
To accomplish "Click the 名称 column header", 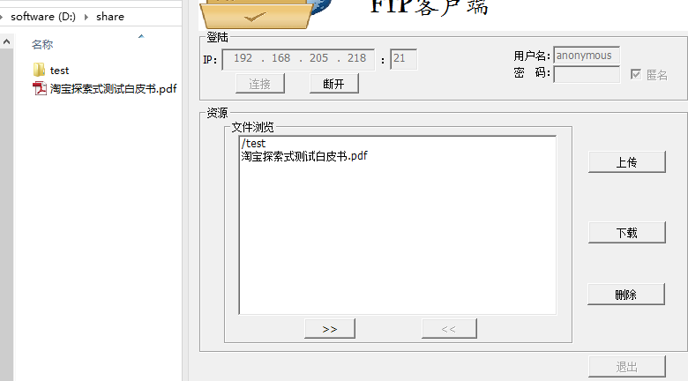I will [42, 44].
